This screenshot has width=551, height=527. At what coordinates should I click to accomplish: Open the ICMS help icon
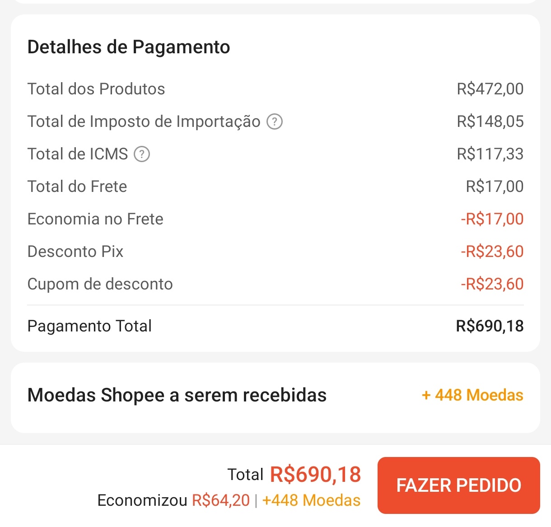point(142,154)
